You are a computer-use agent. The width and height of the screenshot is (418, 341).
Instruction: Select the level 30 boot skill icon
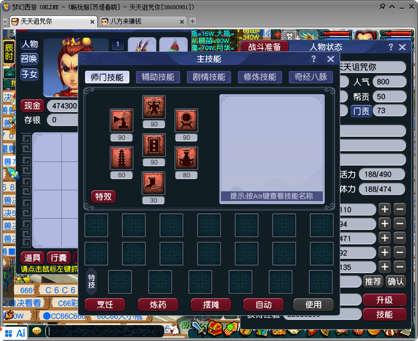pos(154,183)
